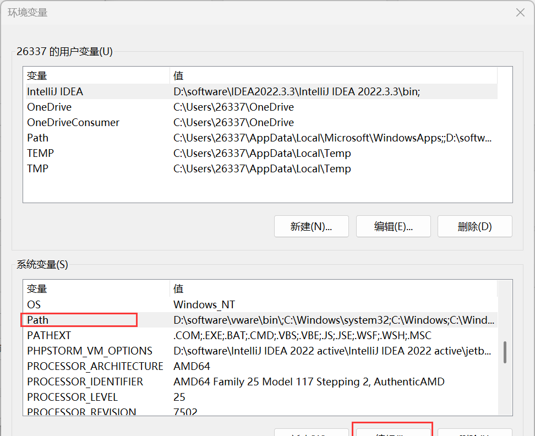Click the 新建(N) button for user variables

pos(311,226)
